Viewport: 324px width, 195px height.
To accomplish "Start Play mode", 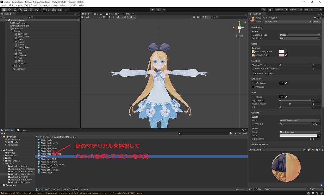I will (153, 10).
